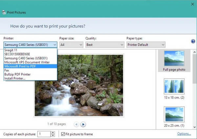This screenshot has width=197, height=139.
Task: Close the Print Pictures dialog
Action: click(192, 4)
